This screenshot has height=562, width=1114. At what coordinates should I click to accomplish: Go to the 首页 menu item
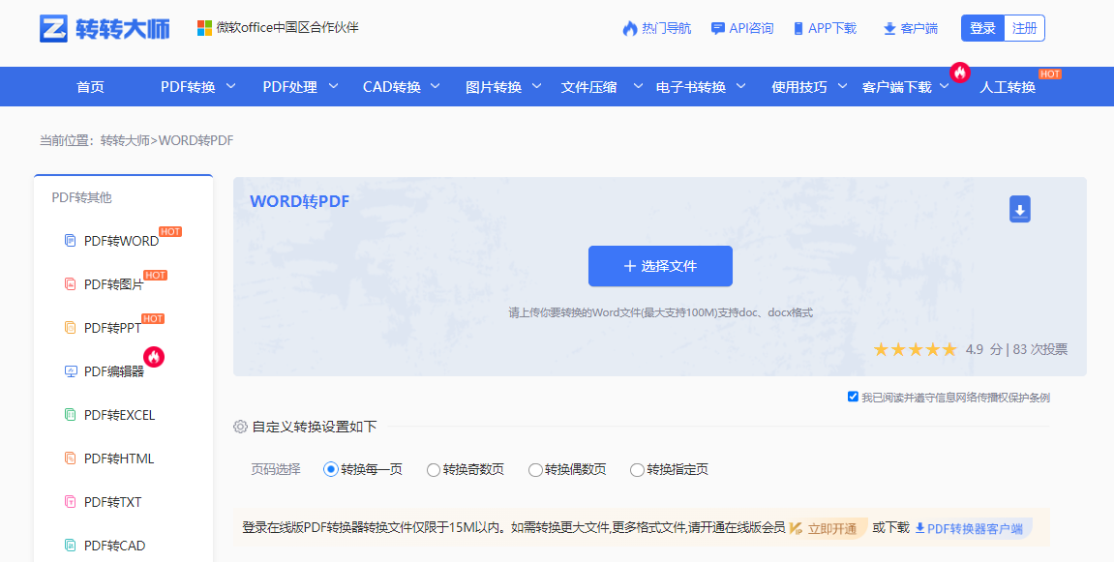click(89, 86)
